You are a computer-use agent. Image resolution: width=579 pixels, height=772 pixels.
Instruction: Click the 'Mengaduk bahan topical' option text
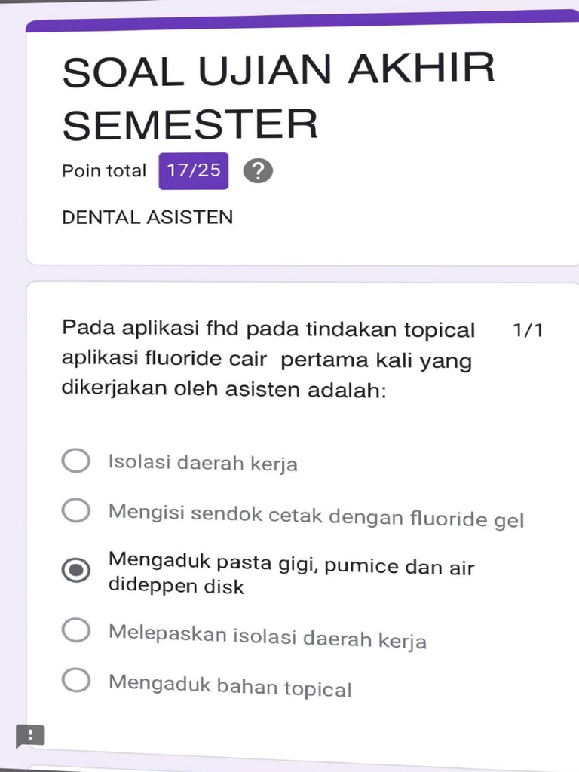coord(230,686)
